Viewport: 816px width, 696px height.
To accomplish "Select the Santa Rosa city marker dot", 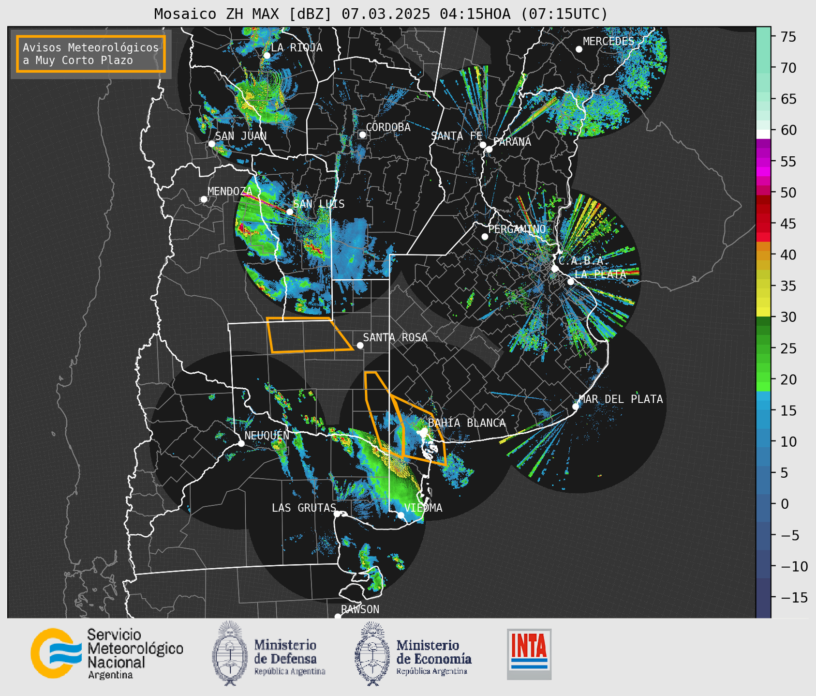I will [360, 345].
